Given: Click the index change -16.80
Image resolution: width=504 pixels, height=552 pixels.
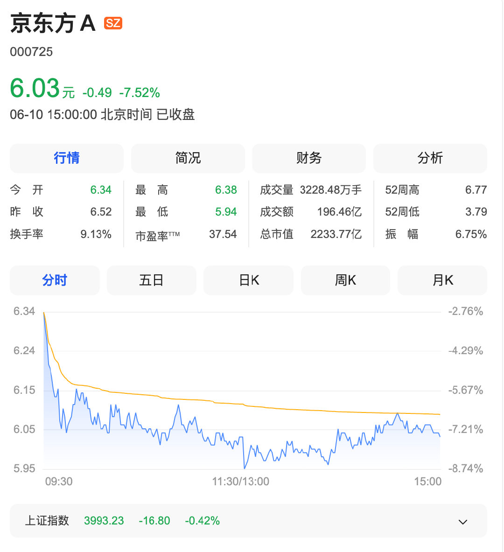Looking at the screenshot, I should [x=154, y=521].
